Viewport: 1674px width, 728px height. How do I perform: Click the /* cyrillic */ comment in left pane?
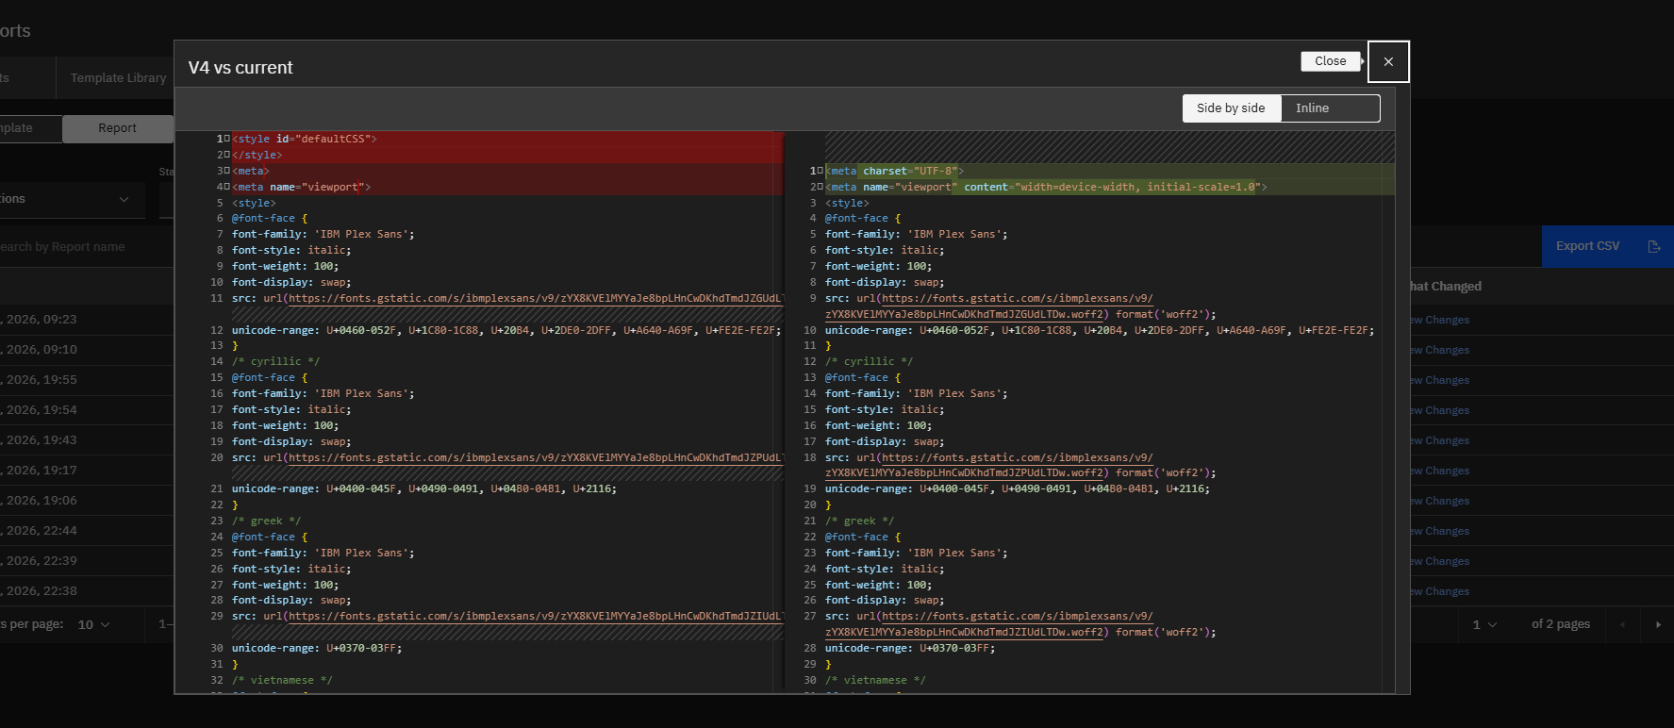(276, 361)
